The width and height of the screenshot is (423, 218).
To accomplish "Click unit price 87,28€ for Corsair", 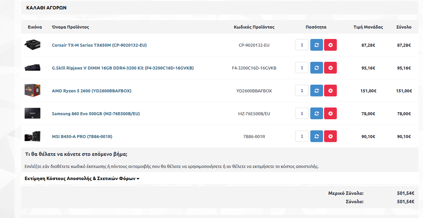I will click(x=368, y=45).
